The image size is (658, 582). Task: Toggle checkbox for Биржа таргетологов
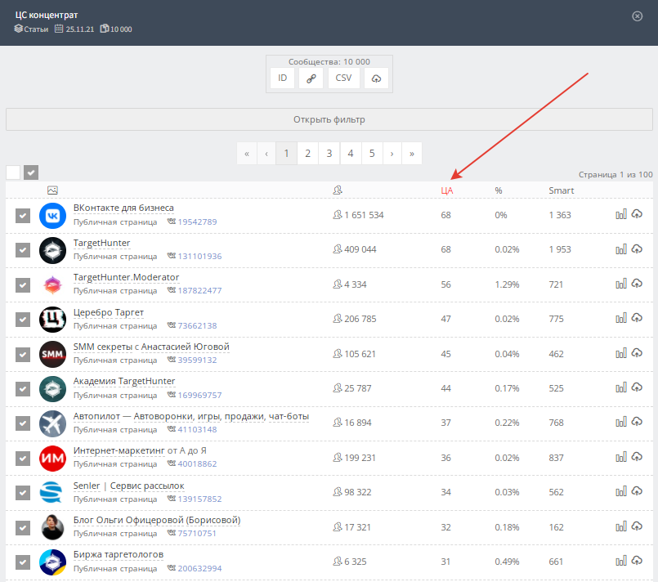click(23, 562)
